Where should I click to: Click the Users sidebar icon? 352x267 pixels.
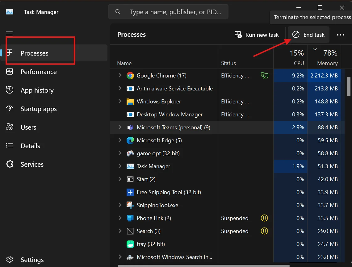click(10, 127)
